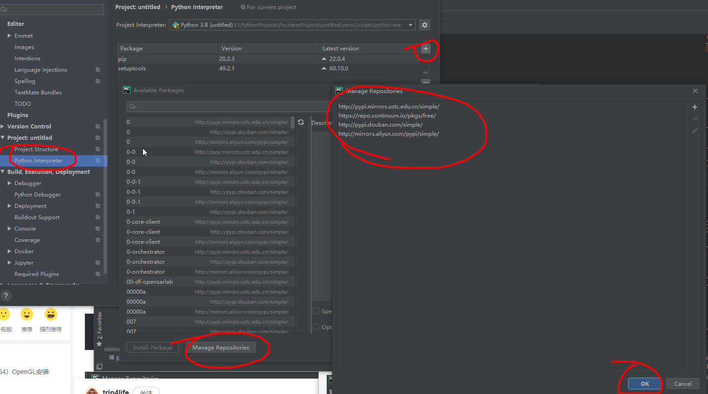Click the trip4life avatar image
The height and width of the screenshot is (394, 708).
92,391
